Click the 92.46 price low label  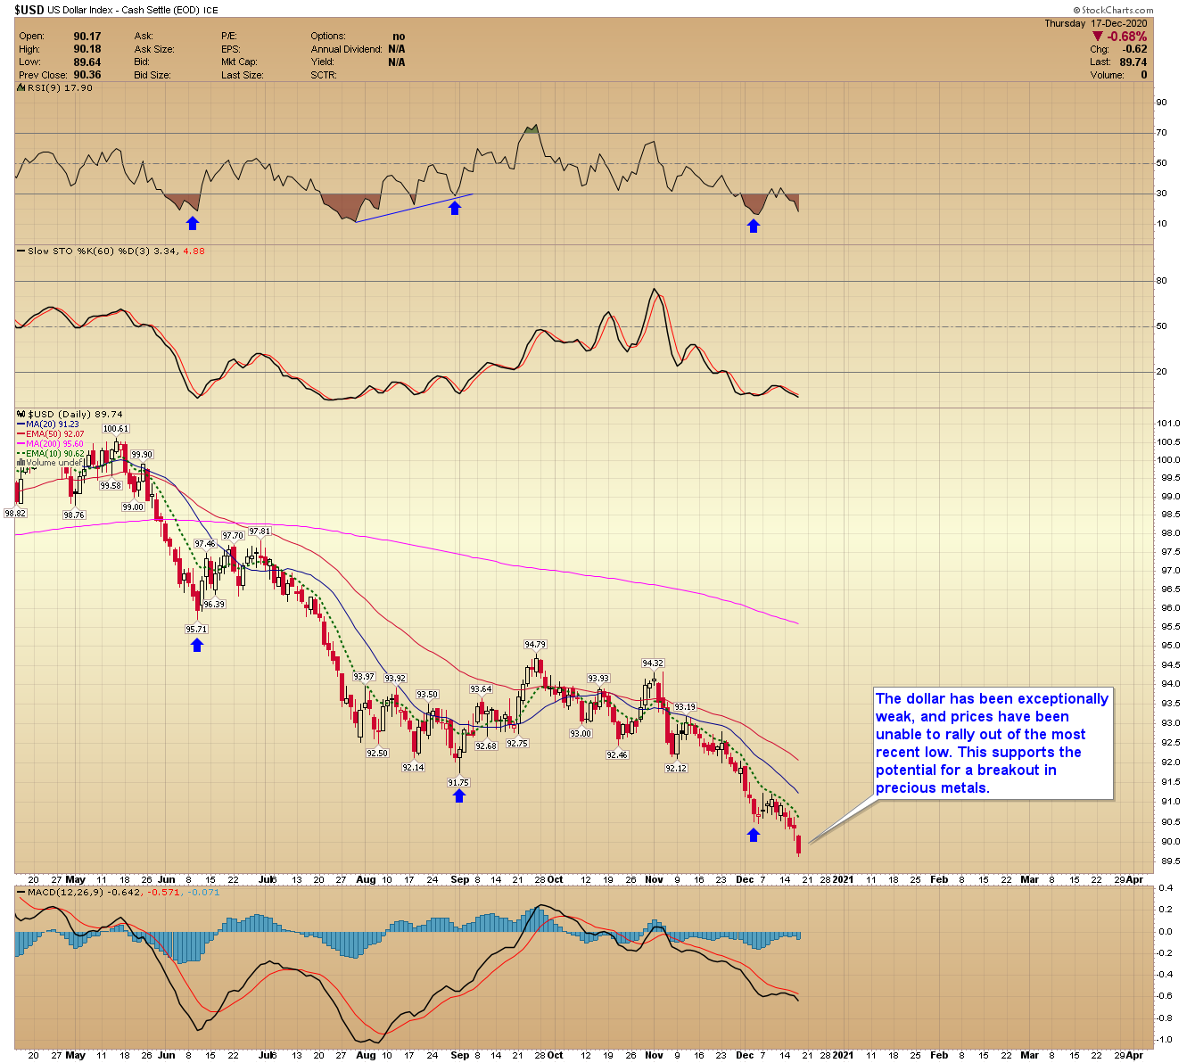pos(617,755)
